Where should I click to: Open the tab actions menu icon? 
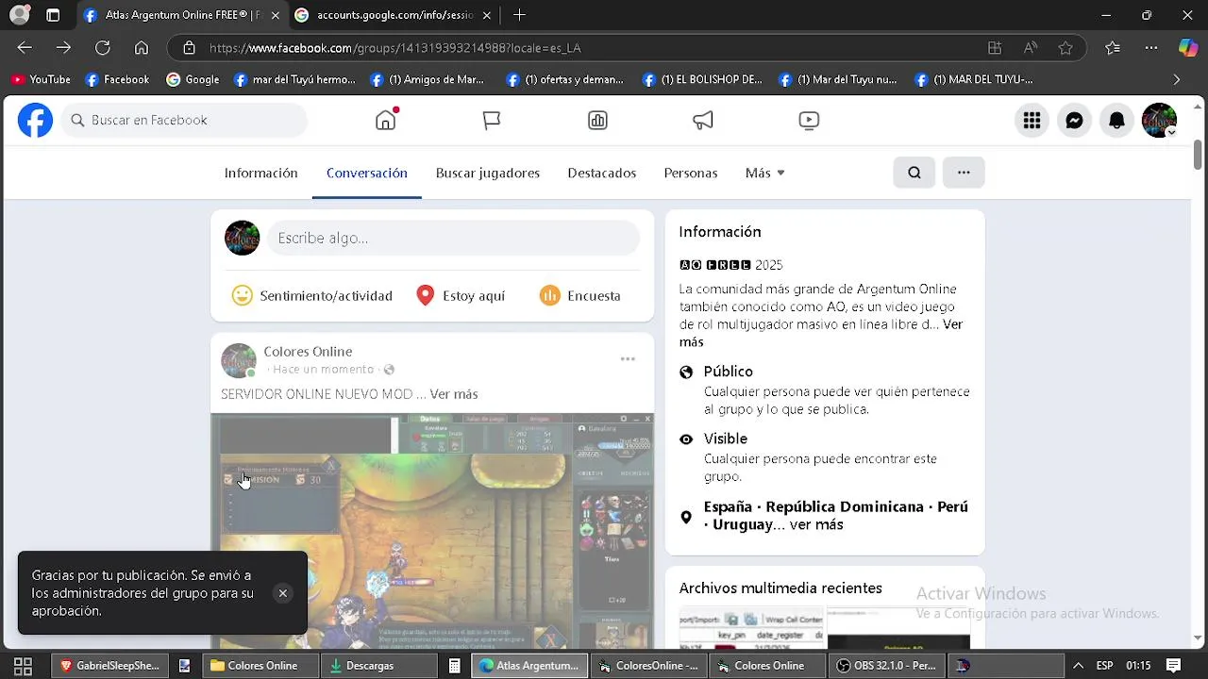pos(53,15)
